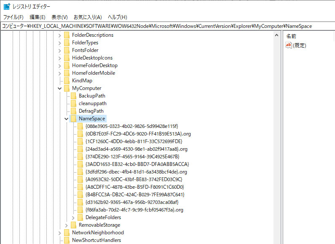Expand the FolderTypes key
Image resolution: width=335 pixels, height=244 pixels.
(x=59, y=43)
